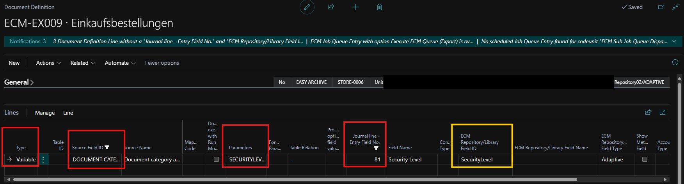Image resolution: width=684 pixels, height=184 pixels.
Task: Open page in new window icon
Action: [x=661, y=7]
